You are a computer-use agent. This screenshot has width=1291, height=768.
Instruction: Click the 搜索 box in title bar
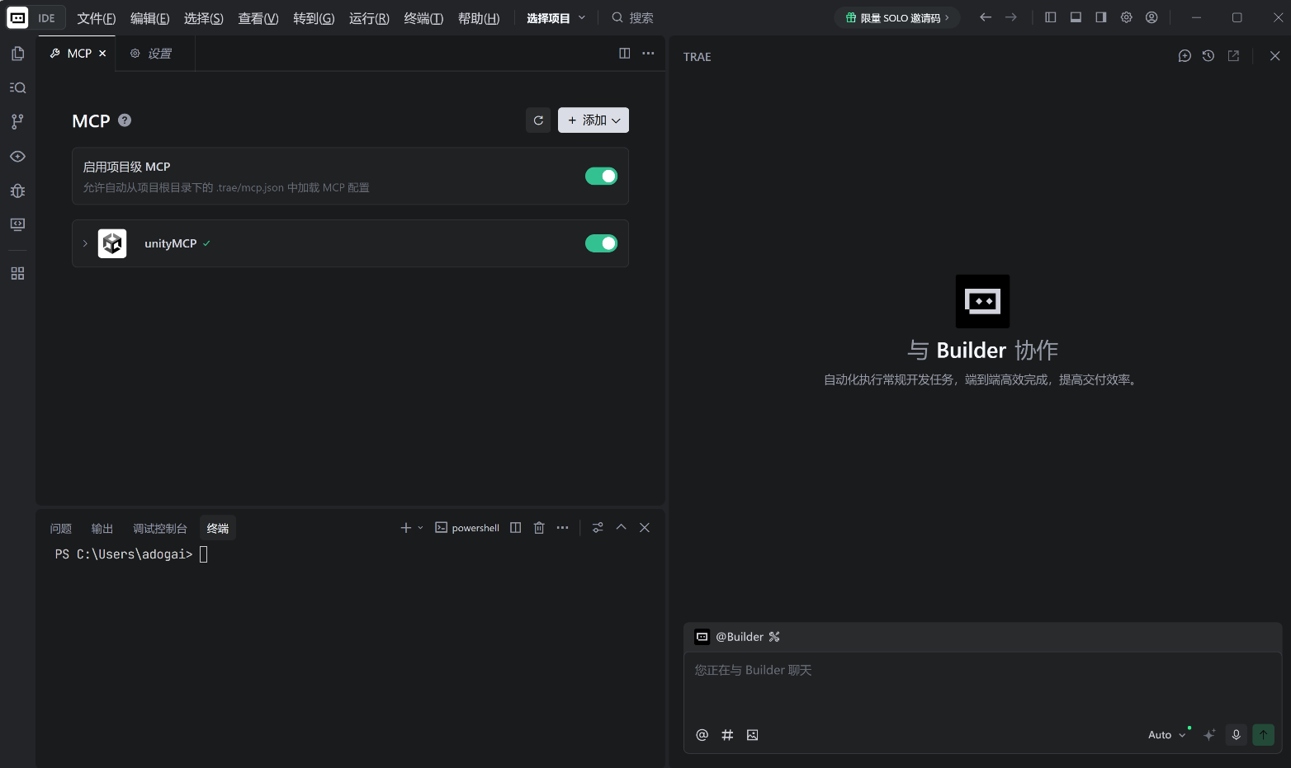[x=633, y=17]
